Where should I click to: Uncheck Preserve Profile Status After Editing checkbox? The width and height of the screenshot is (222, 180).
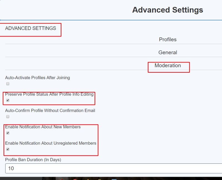click(x=8, y=100)
